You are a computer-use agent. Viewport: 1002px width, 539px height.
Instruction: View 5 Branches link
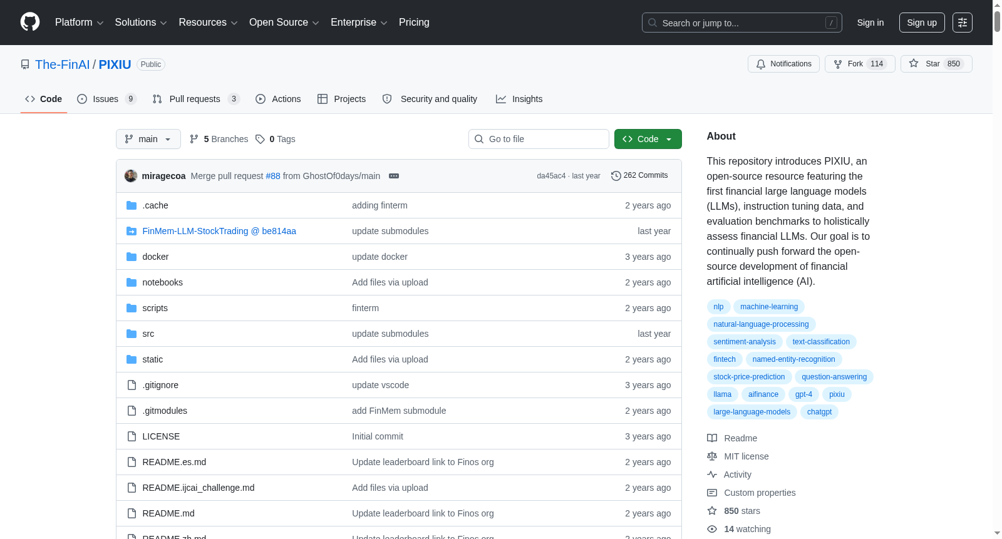[219, 139]
